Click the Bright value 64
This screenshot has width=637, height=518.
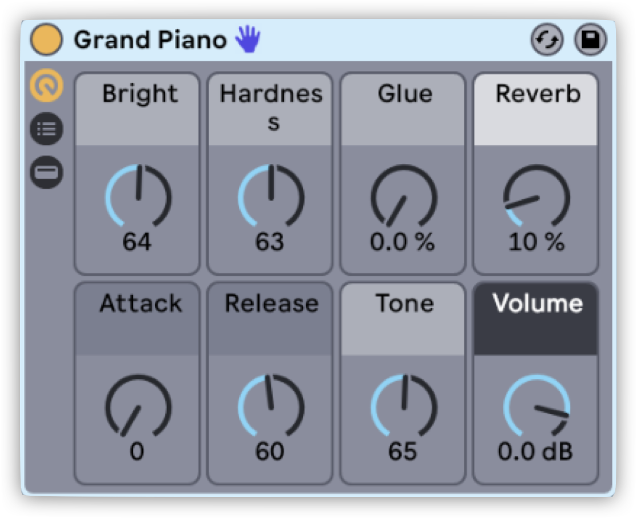point(137,241)
